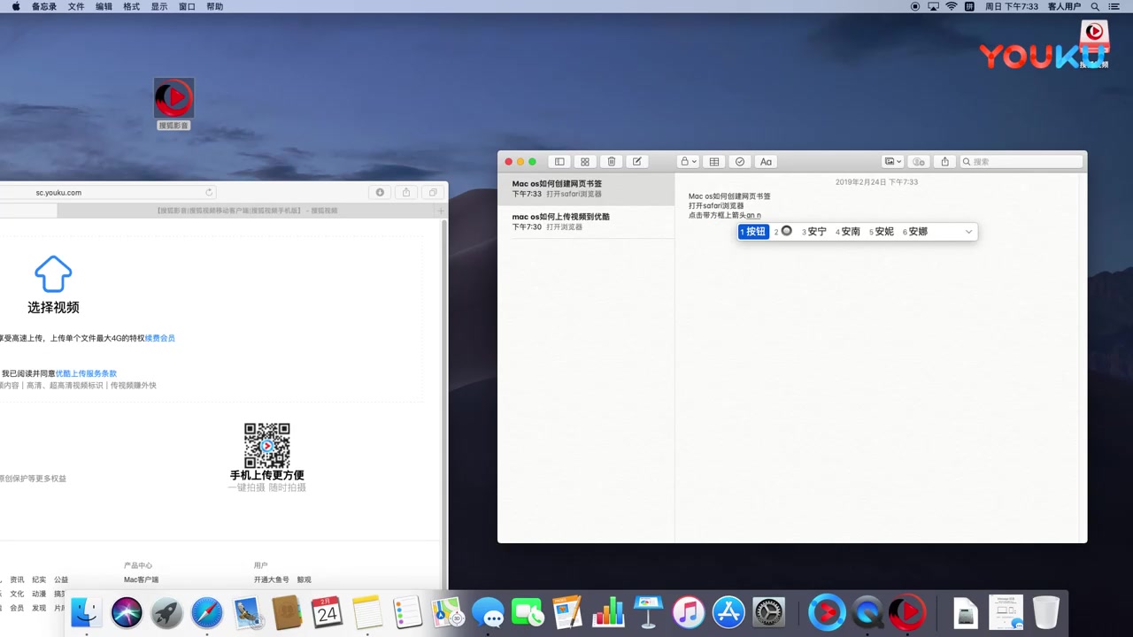Open Reminders in the Dock

point(407,612)
